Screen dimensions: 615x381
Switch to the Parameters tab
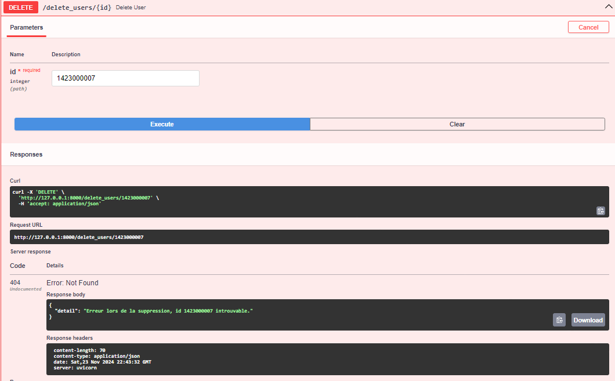pos(26,27)
